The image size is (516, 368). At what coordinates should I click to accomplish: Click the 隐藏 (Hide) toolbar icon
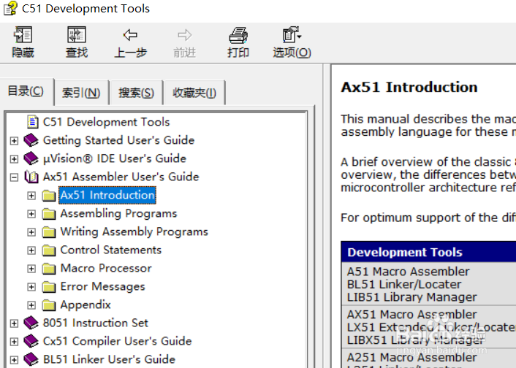[x=23, y=35]
